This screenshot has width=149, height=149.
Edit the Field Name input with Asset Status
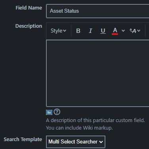click(x=97, y=11)
